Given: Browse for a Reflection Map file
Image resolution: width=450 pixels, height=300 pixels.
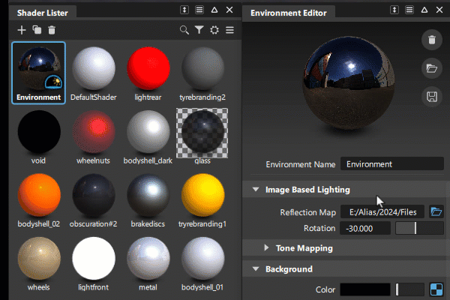Looking at the screenshot, I should coord(436,212).
